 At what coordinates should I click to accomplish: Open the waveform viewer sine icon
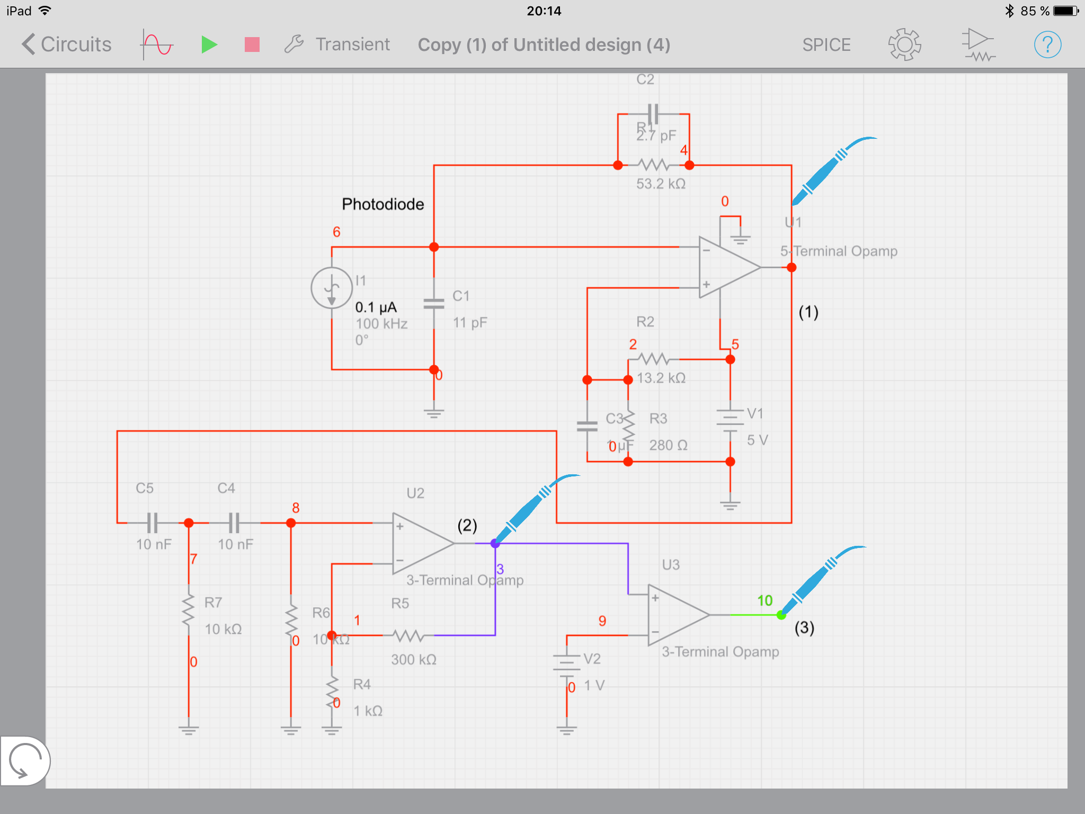tap(157, 45)
